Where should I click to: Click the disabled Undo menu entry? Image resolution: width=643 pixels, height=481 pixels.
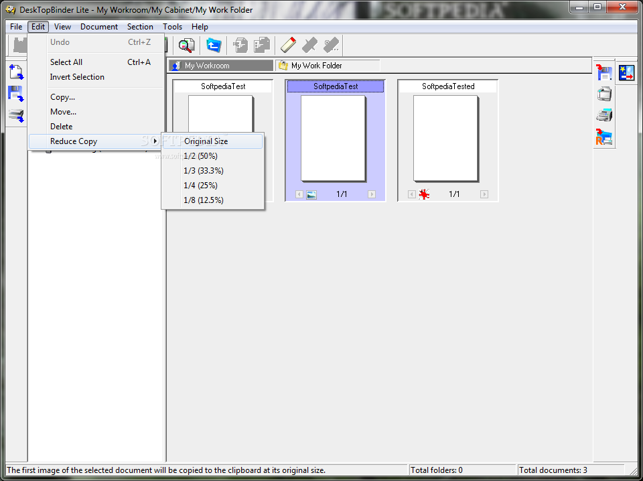coord(96,42)
